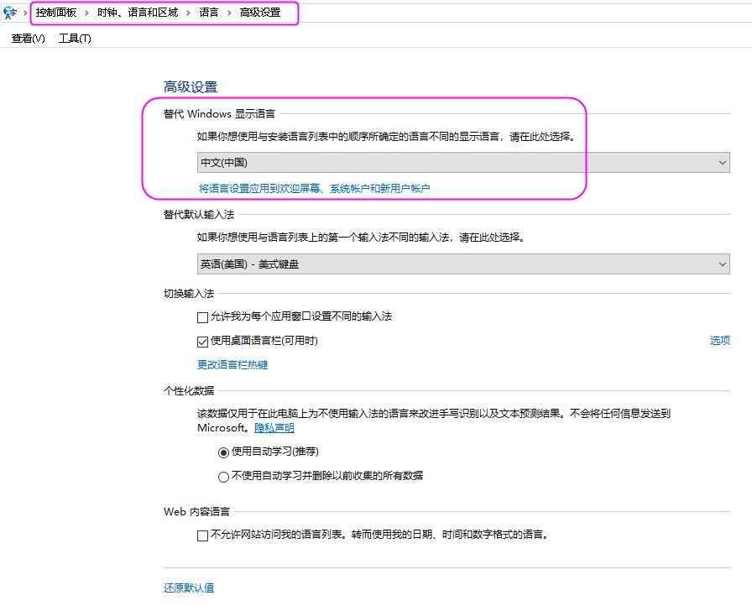Click the back navigation arrow icon
Viewport: 752px width, 606px height.
tap(8, 13)
